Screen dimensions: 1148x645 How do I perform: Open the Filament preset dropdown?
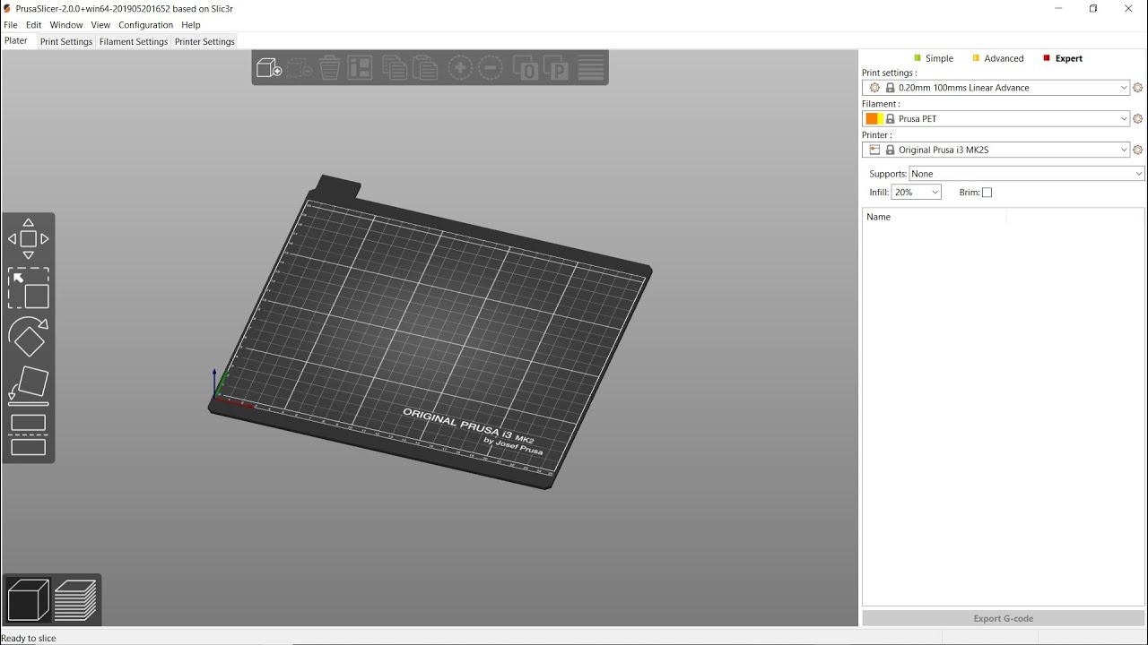click(x=996, y=119)
